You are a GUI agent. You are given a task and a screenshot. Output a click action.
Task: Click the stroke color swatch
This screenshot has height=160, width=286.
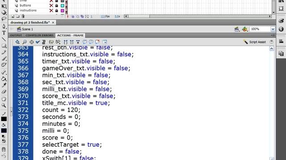tap(4, 119)
